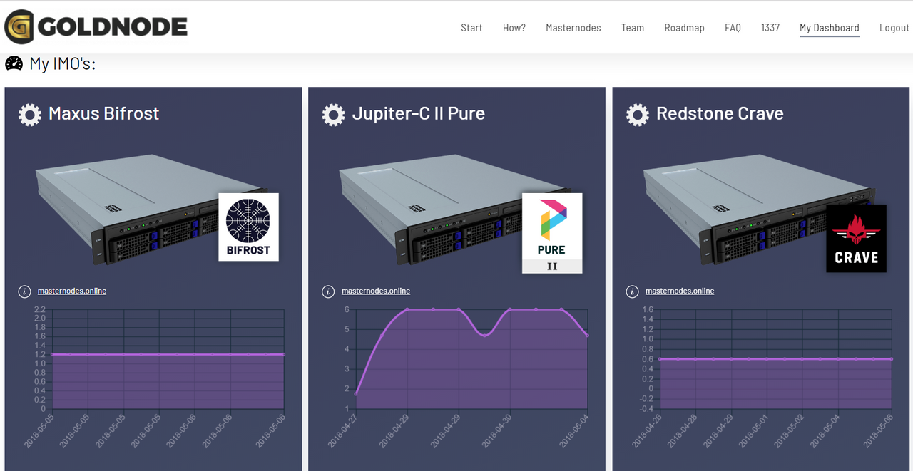The width and height of the screenshot is (913, 471).
Task: Click info icon in Jupiter-C II Pure card
Action: tap(328, 291)
